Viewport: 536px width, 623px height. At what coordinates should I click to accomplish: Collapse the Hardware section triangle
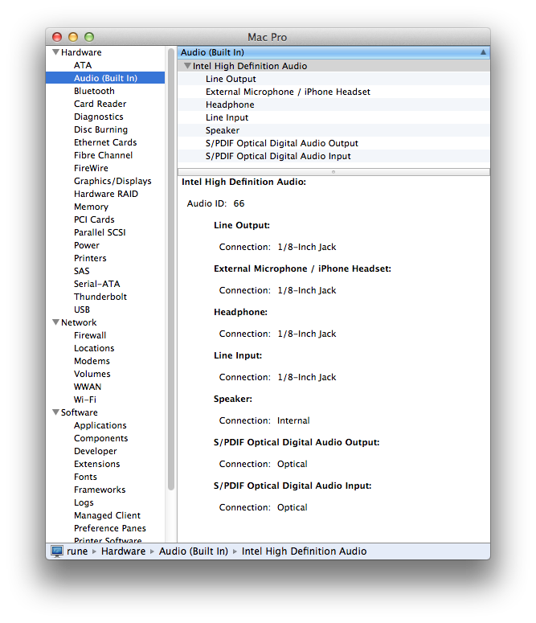coord(55,53)
